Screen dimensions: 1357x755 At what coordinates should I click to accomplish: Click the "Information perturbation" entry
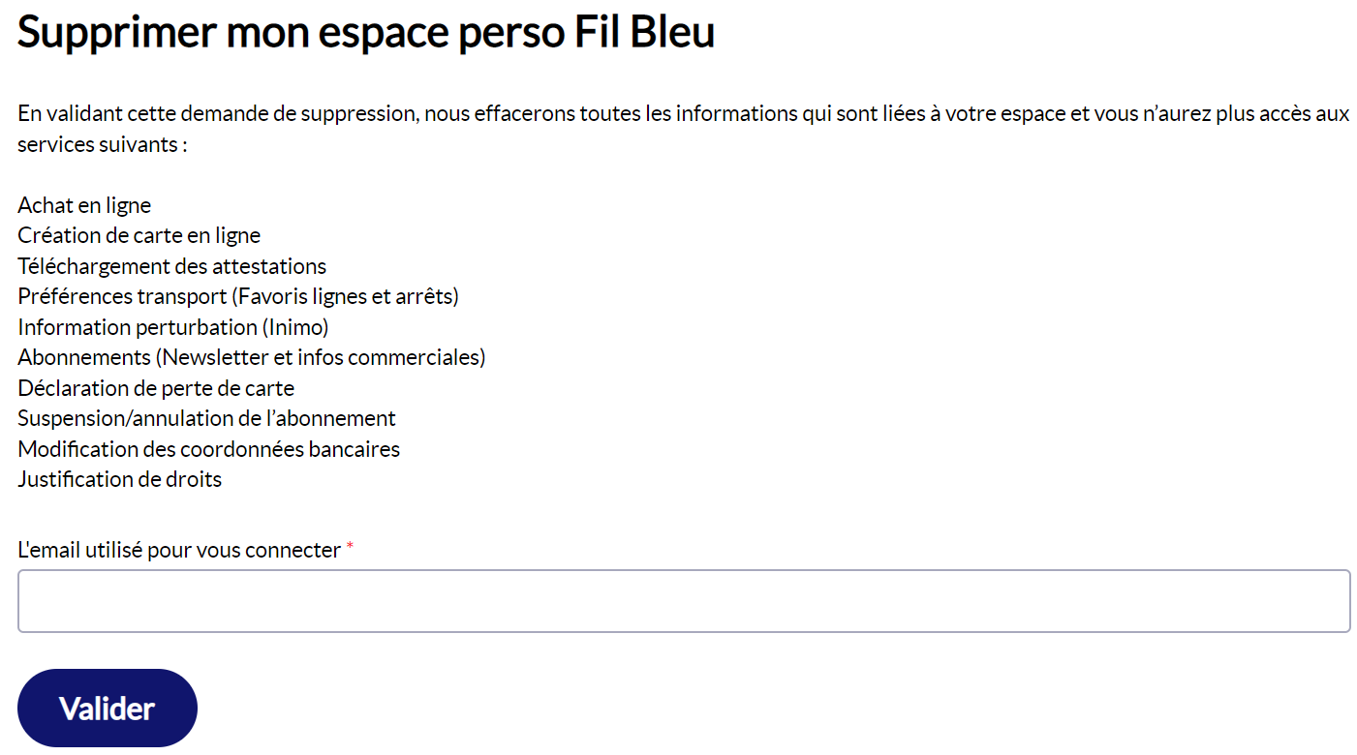point(137,327)
